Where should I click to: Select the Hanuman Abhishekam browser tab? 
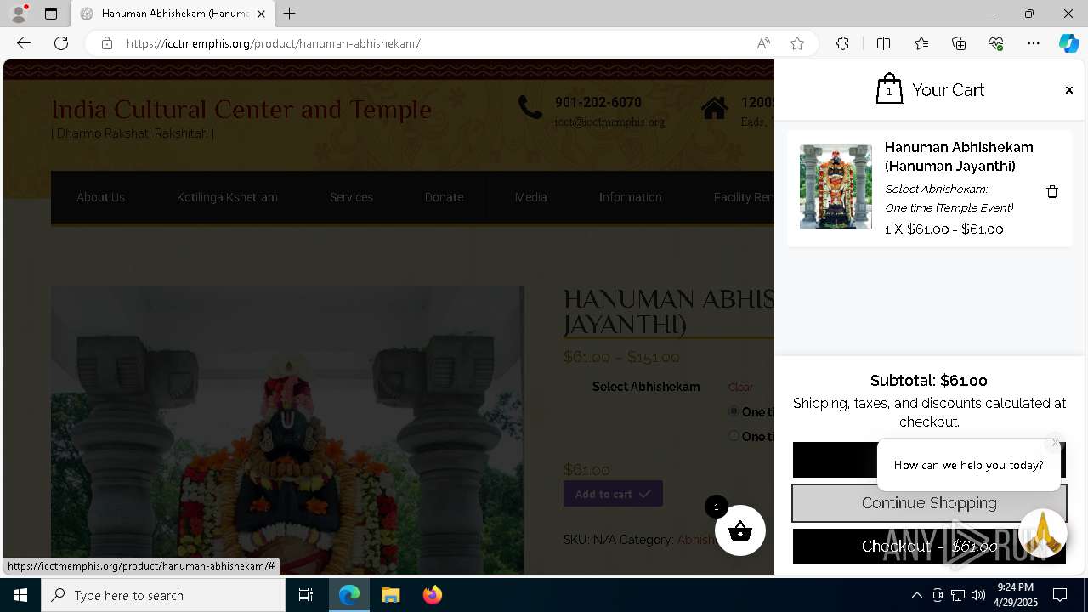click(173, 14)
